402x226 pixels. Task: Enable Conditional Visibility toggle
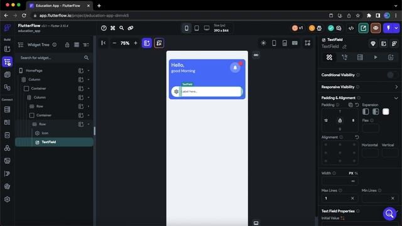(392, 75)
